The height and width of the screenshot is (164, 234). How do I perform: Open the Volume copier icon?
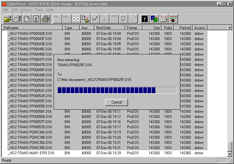coord(164,19)
